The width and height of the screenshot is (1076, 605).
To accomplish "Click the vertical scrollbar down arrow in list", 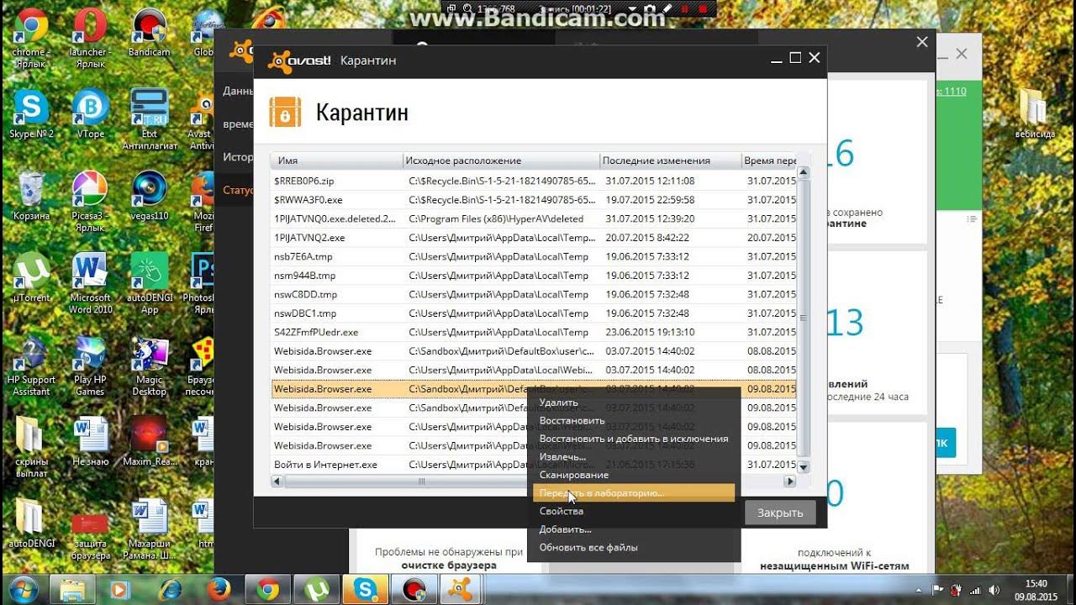I will [x=803, y=466].
